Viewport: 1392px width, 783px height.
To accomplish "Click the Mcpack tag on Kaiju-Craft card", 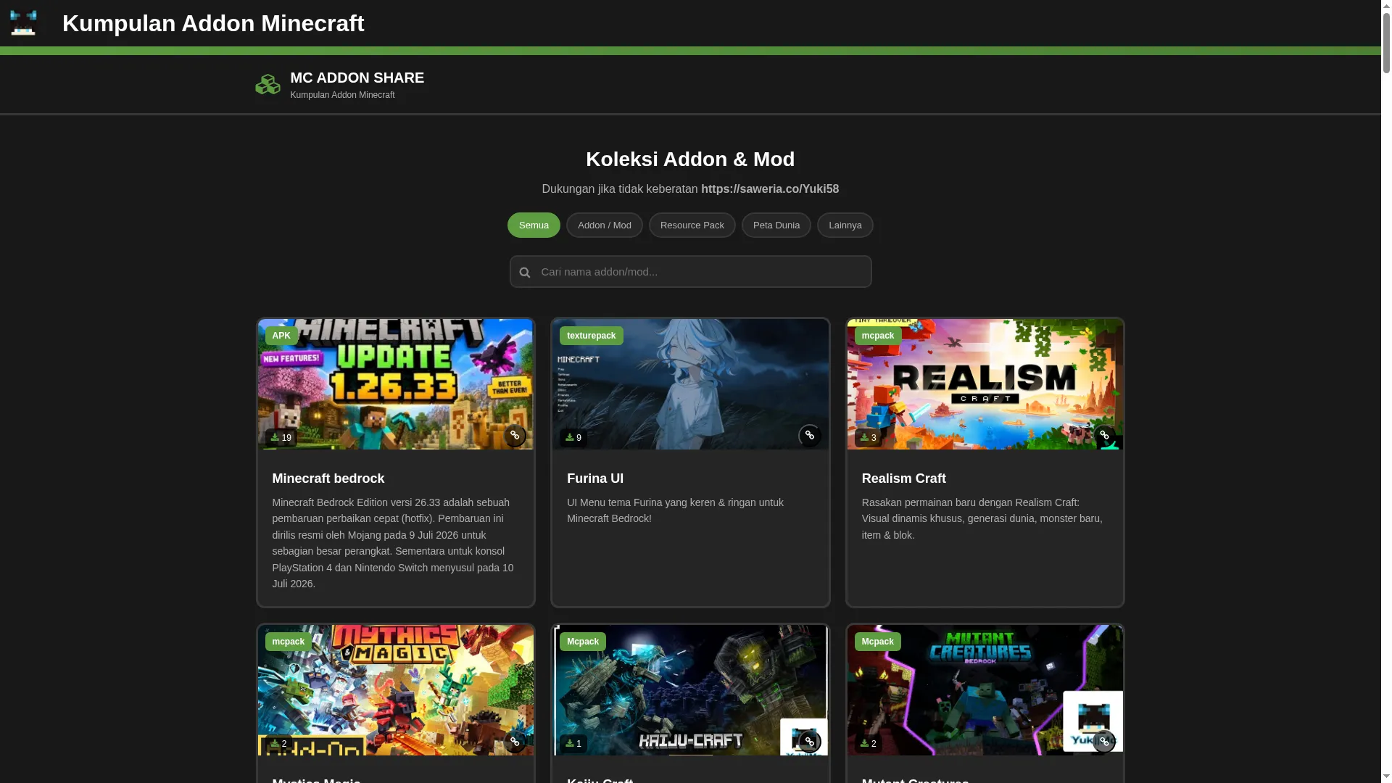I will click(x=583, y=642).
